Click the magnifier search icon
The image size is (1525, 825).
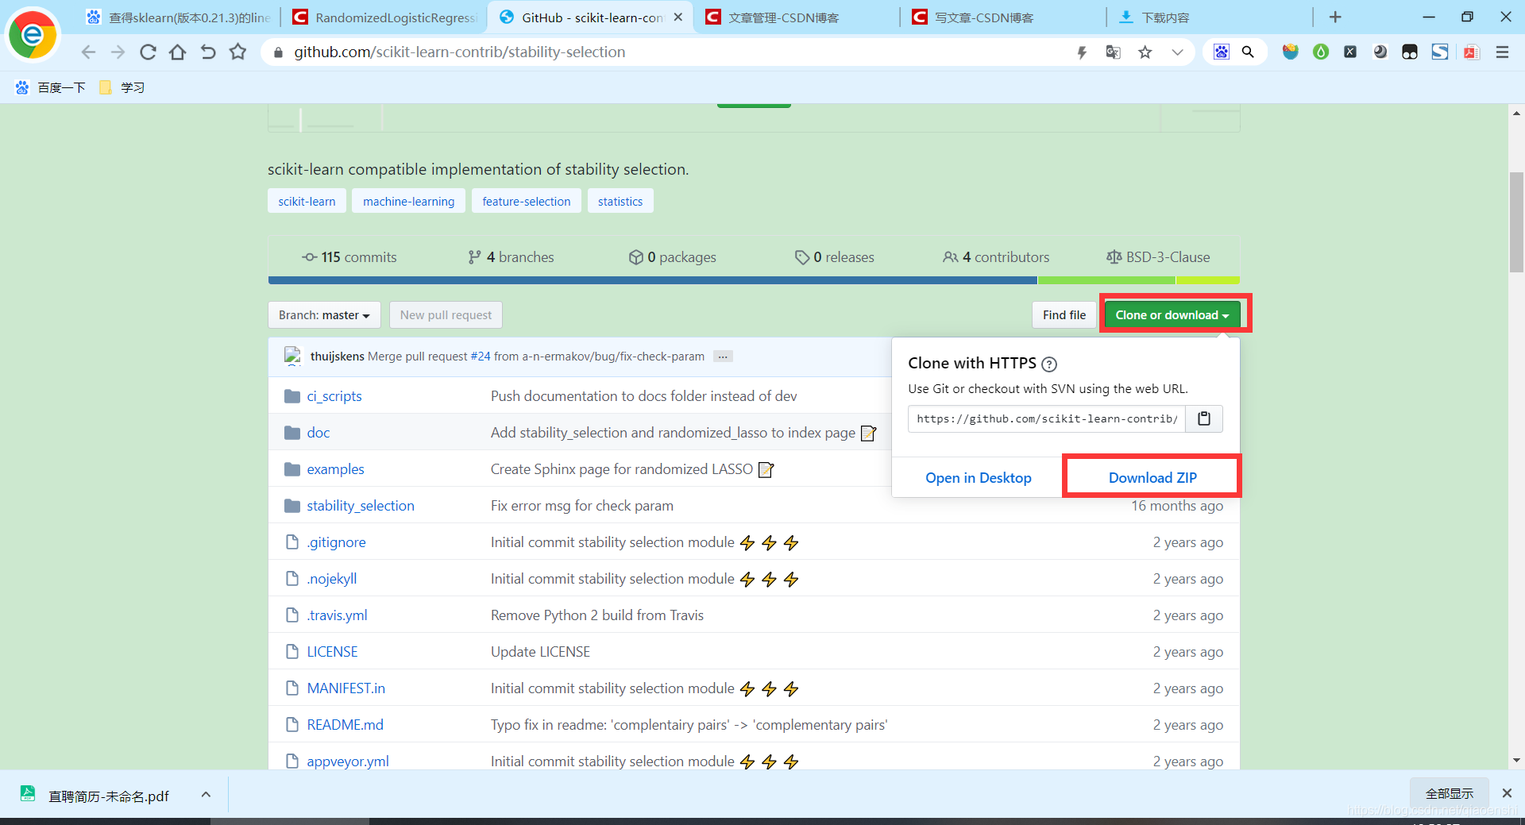point(1248,52)
